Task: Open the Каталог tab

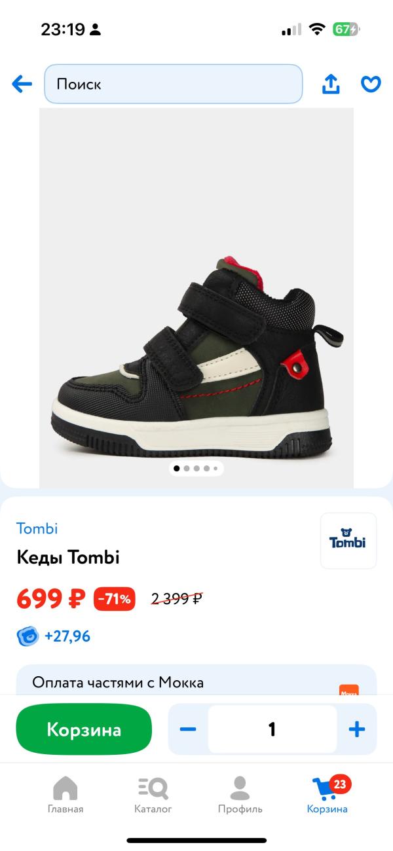Action: point(153,795)
